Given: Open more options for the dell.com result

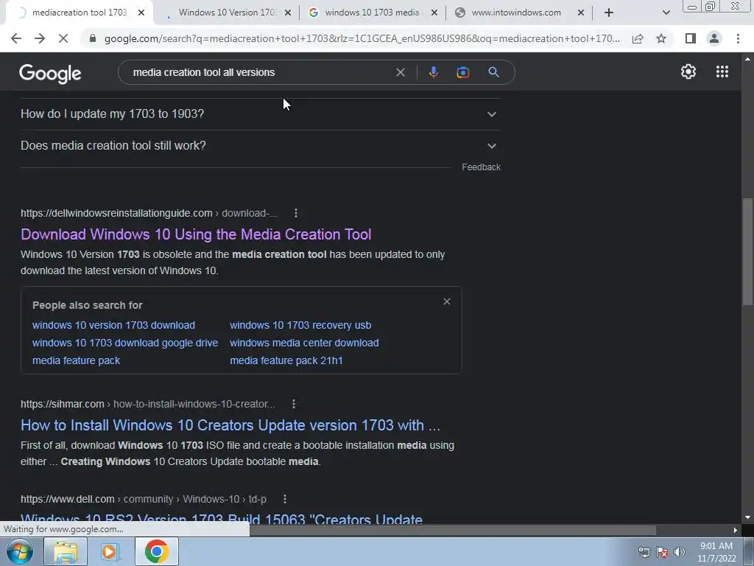Looking at the screenshot, I should tap(285, 499).
